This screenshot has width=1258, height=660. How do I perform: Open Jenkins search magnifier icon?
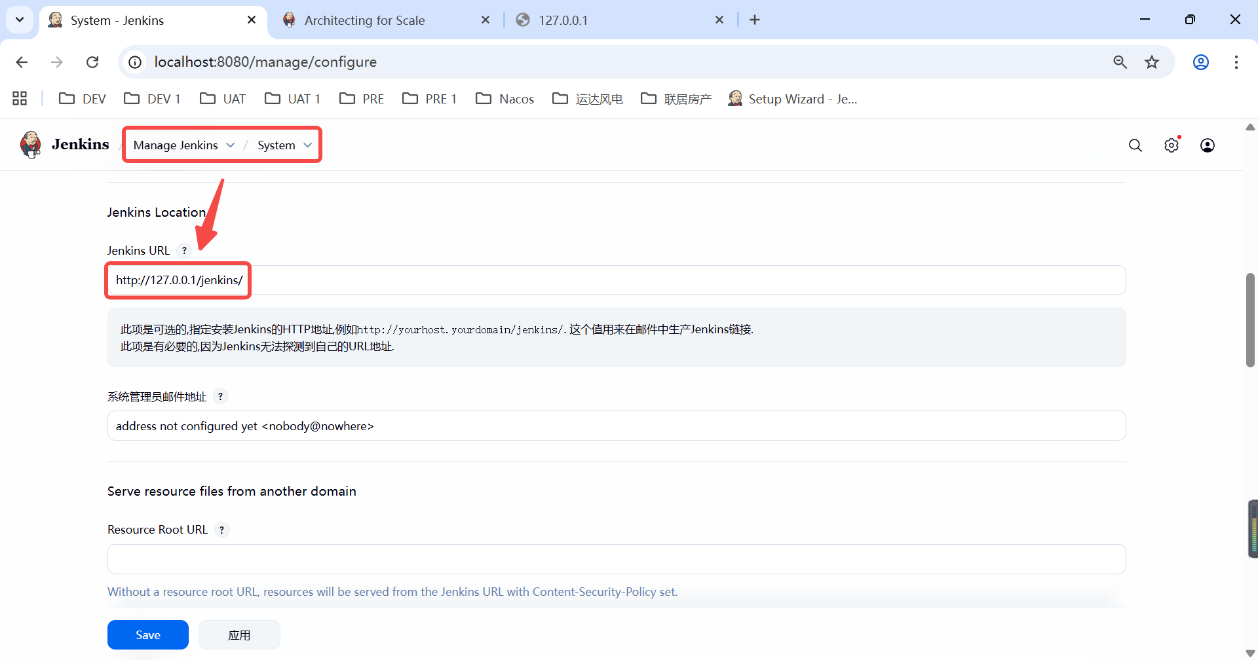click(x=1135, y=145)
